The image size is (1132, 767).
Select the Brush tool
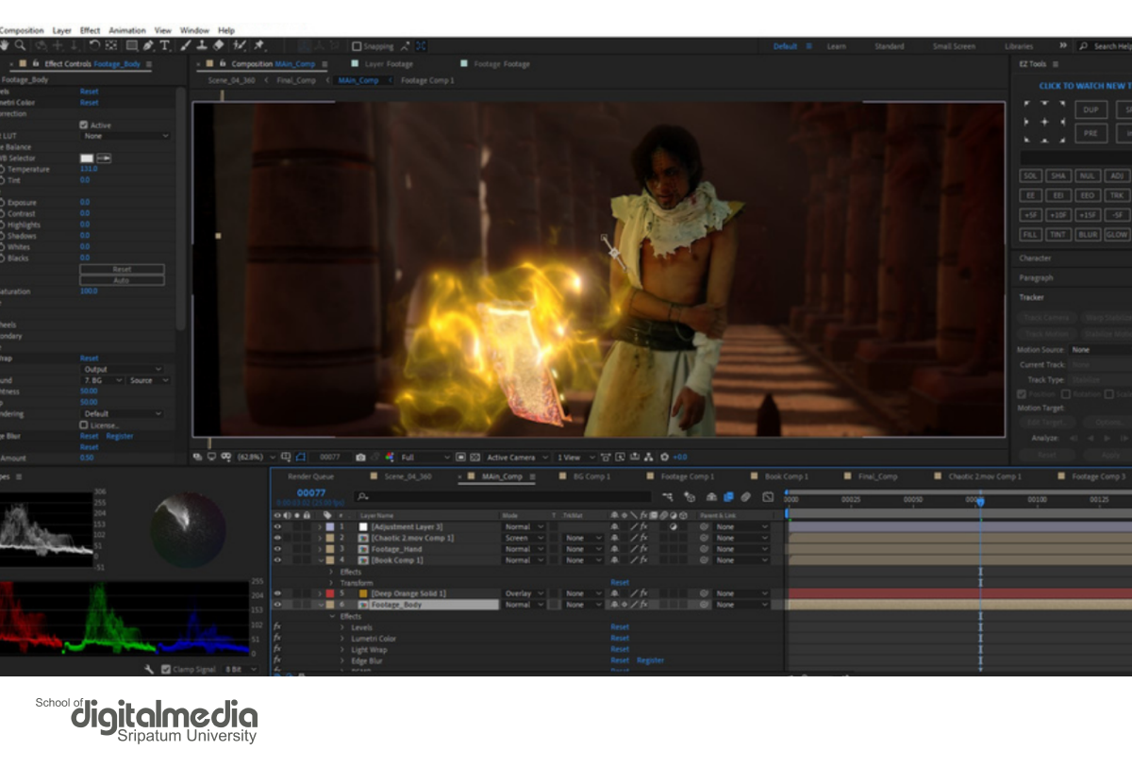(x=185, y=45)
